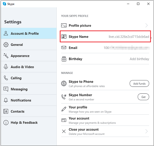Maximize the Skype window
The image size is (154, 146).
138,4
